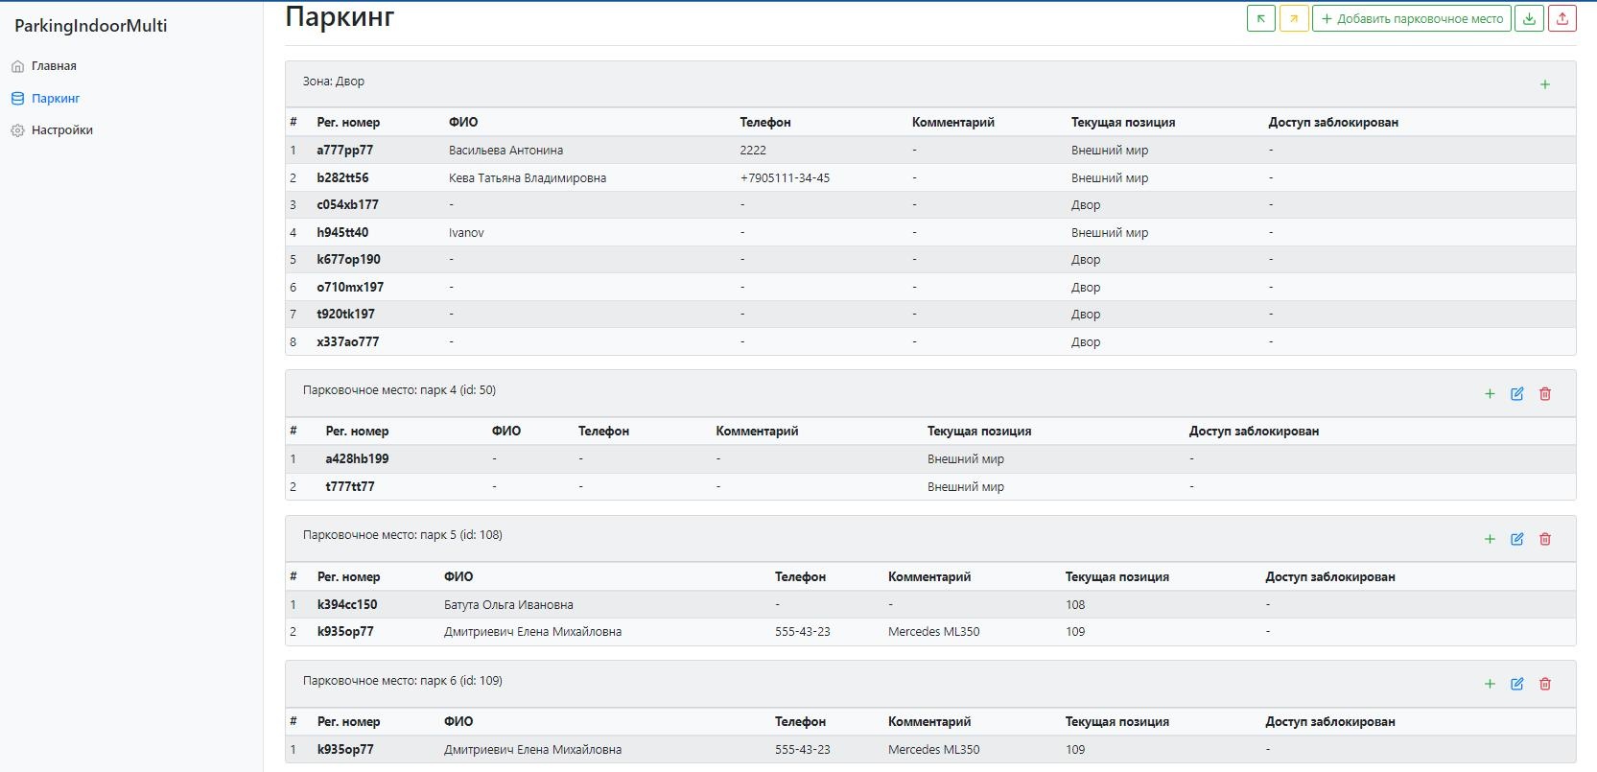Edit parking spot парк 6
Viewport: 1597px width, 772px height.
coord(1517,684)
